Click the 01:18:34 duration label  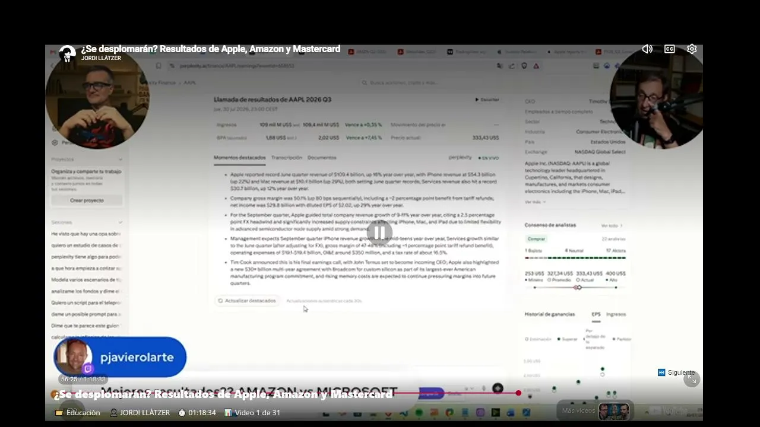197,413
